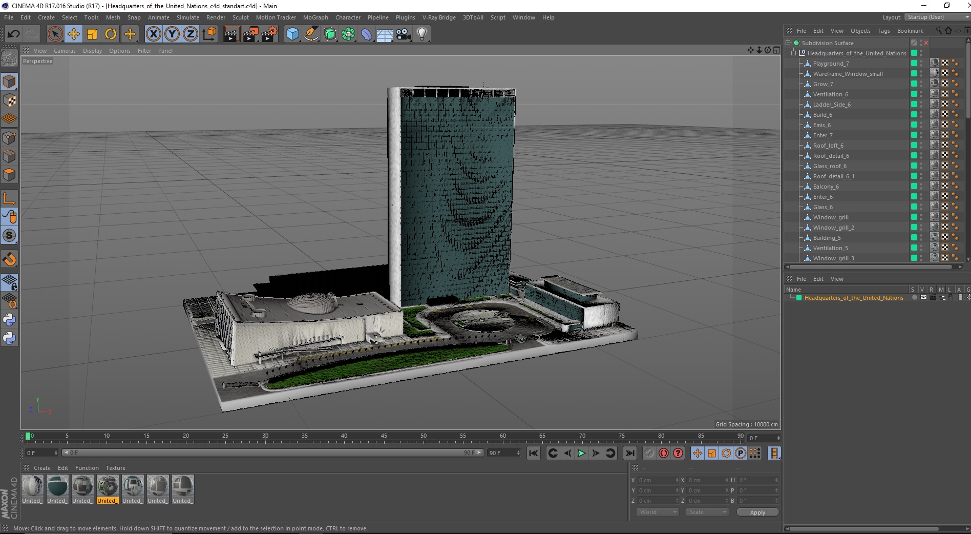Screen dimensions: 971x534
Task: Open the File menu in main menu bar
Action: (9, 17)
